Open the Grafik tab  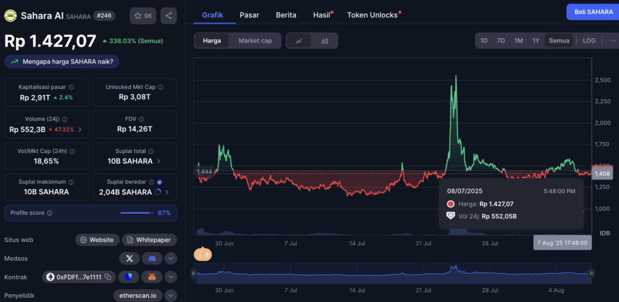212,15
